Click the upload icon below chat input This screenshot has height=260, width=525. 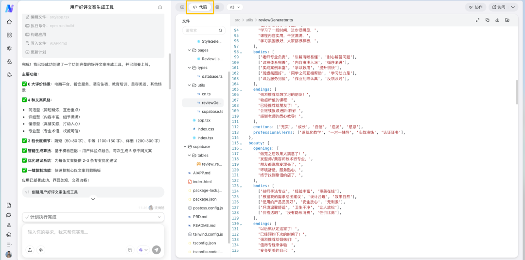tap(30, 250)
